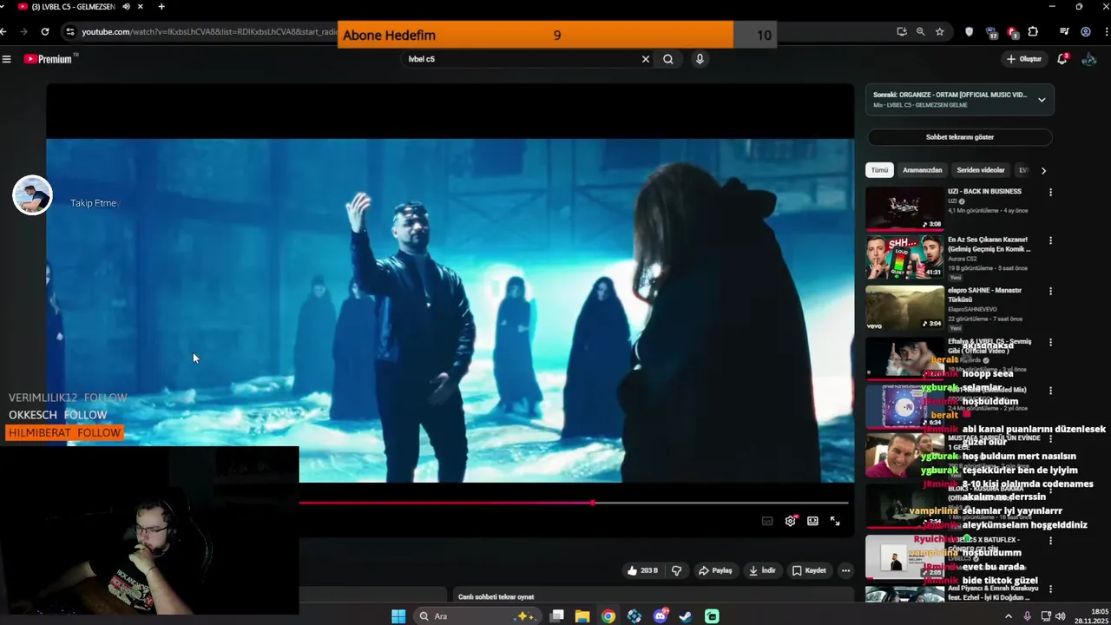Open Discord from the taskbar
1111x625 pixels.
(661, 616)
